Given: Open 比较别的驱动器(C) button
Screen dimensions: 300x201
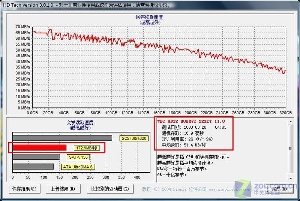Looking at the screenshot, I should (x=110, y=189).
